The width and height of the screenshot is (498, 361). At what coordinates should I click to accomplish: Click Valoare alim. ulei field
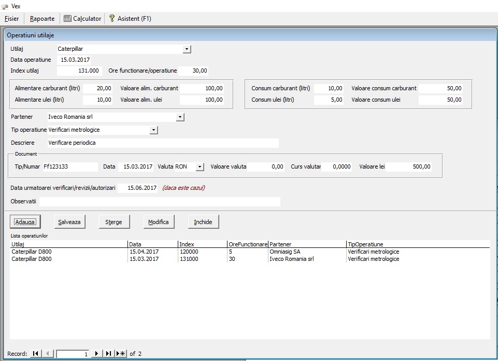202,100
